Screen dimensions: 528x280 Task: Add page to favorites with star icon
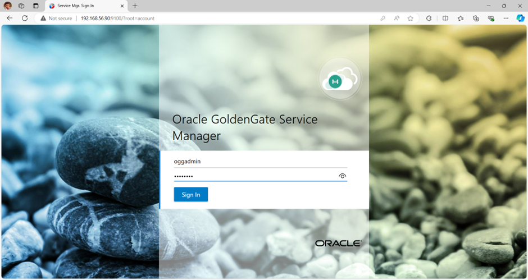point(410,19)
